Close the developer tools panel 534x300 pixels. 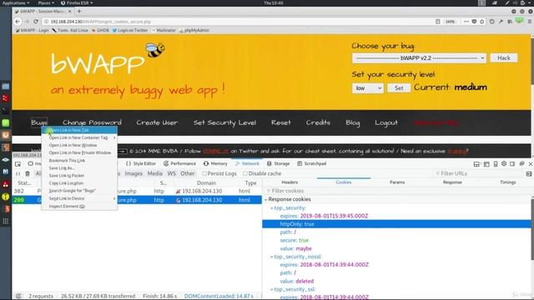click(531, 163)
